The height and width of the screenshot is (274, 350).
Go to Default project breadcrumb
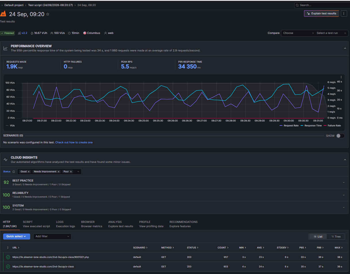pos(14,5)
